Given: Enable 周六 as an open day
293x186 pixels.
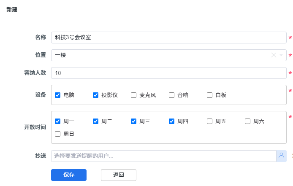Looking at the screenshot, I should [x=247, y=121].
